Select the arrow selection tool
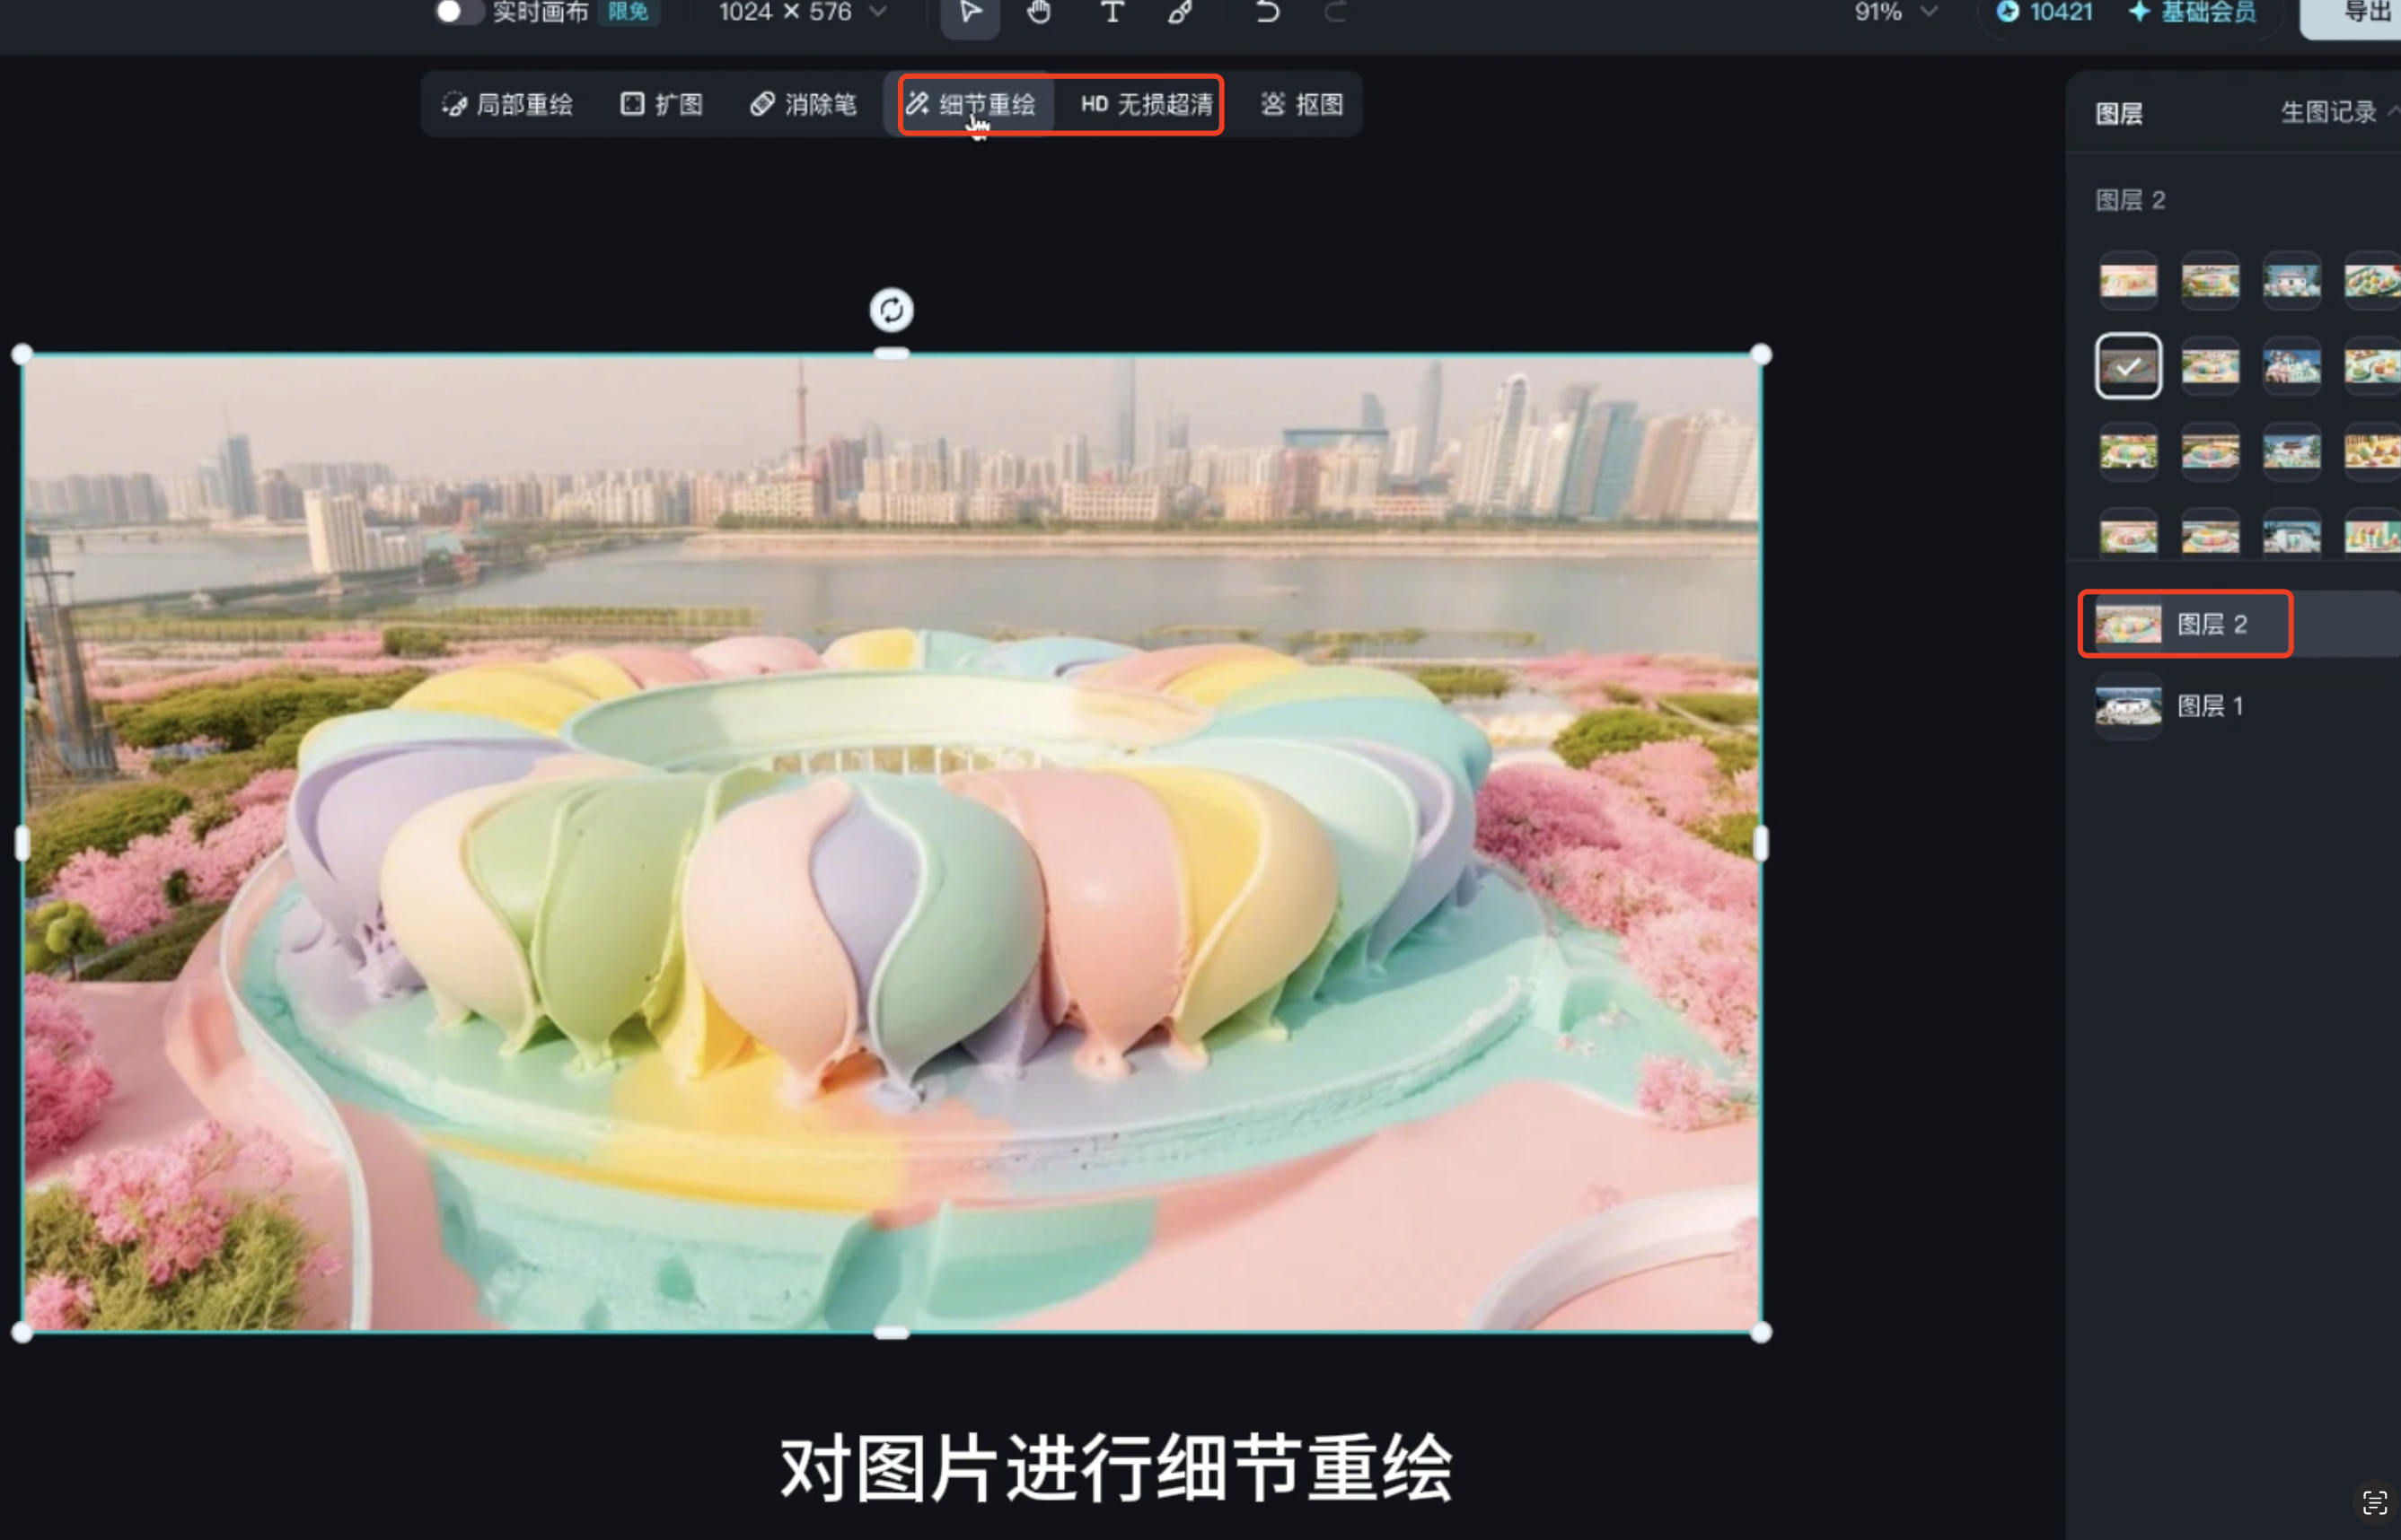Image resolution: width=2401 pixels, height=1540 pixels. tap(970, 13)
